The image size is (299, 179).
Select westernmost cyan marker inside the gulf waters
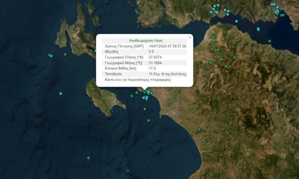coord(236,21)
